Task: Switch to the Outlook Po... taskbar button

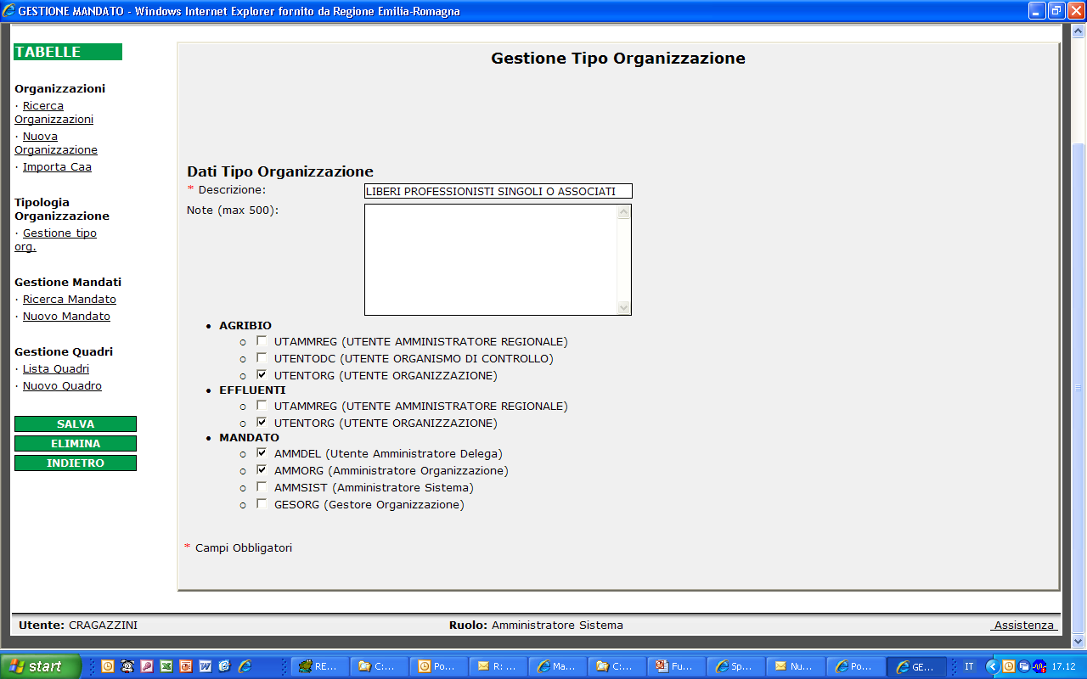Action: point(438,666)
